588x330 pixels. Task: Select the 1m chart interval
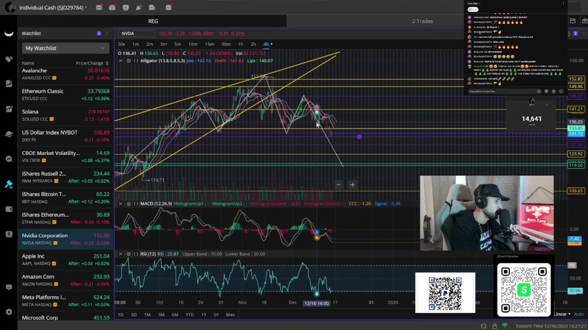point(136,44)
